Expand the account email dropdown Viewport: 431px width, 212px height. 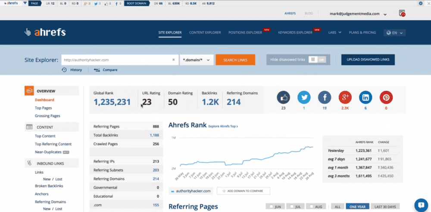tap(385, 14)
